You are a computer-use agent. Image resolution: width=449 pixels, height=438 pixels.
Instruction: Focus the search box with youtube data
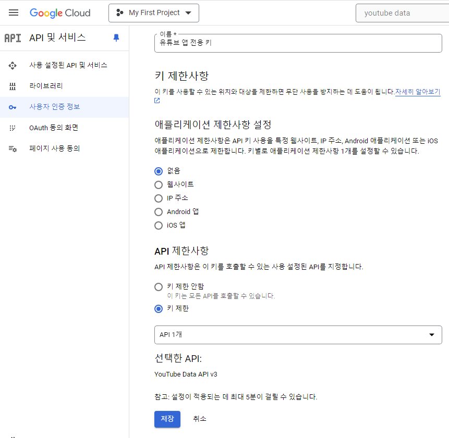click(x=402, y=13)
